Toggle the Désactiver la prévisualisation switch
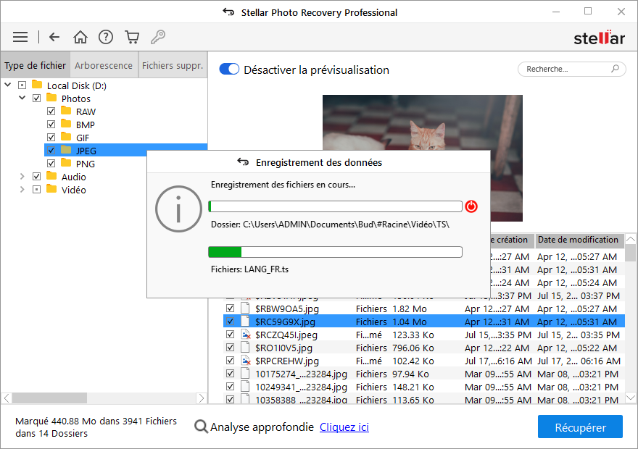Image resolution: width=638 pixels, height=449 pixels. point(229,70)
